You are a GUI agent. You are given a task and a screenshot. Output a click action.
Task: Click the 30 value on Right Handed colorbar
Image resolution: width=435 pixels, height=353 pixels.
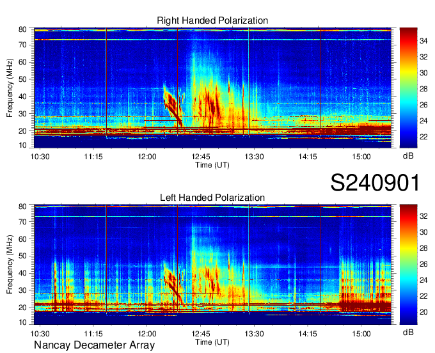[423, 73]
